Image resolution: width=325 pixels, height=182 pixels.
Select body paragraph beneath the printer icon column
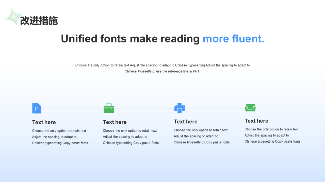(x=202, y=136)
